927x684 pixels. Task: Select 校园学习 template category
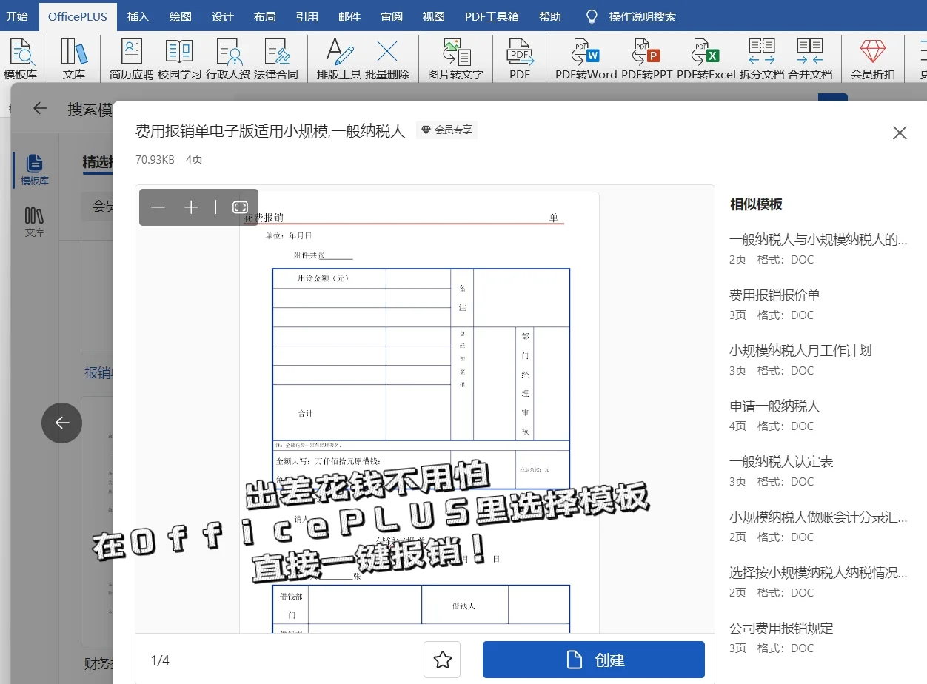coord(180,58)
